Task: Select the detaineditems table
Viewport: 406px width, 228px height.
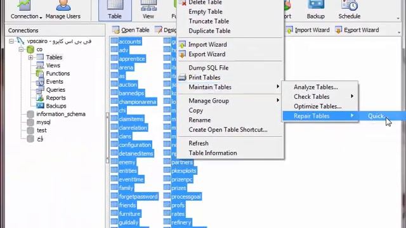Action: [x=136, y=153]
